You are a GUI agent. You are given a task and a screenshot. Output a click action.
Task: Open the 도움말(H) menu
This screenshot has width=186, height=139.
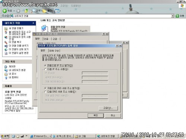pos(76,6)
